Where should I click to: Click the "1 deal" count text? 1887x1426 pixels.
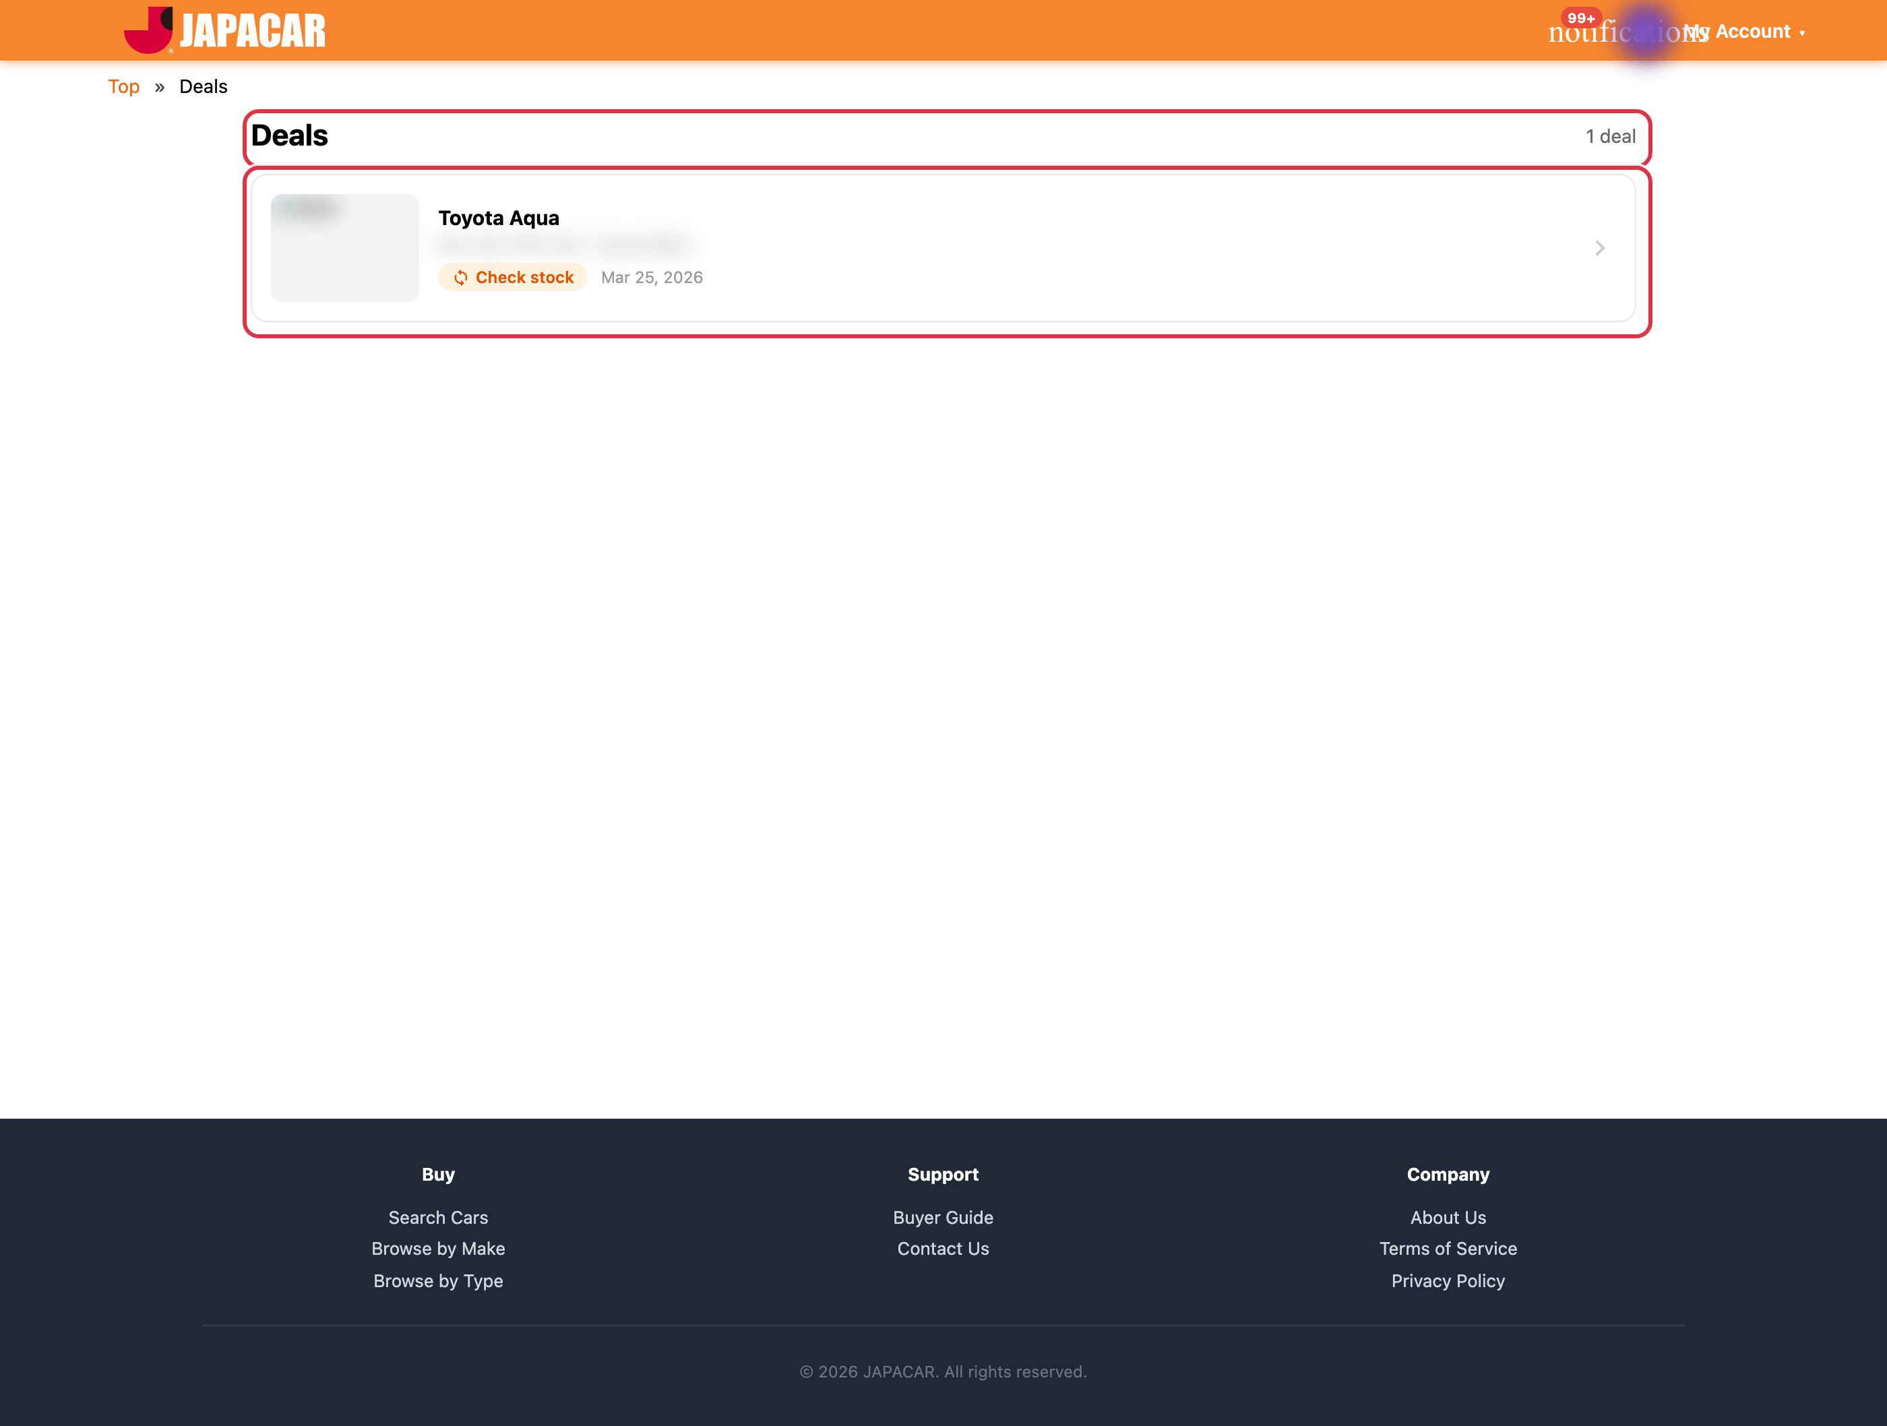1610,136
